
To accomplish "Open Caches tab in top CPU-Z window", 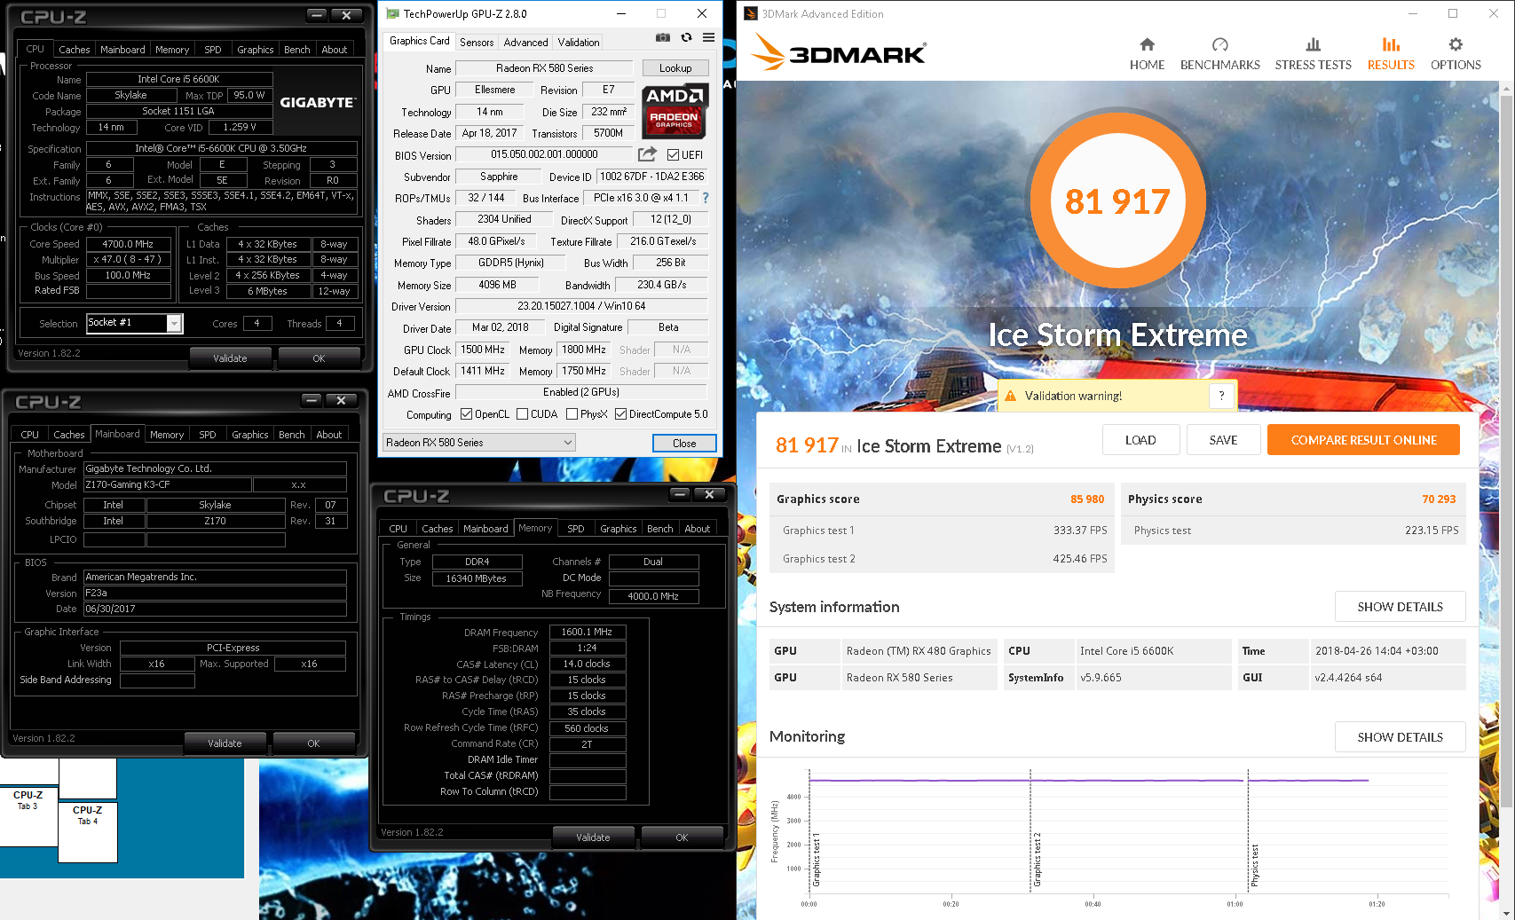I will pyautogui.click(x=74, y=50).
